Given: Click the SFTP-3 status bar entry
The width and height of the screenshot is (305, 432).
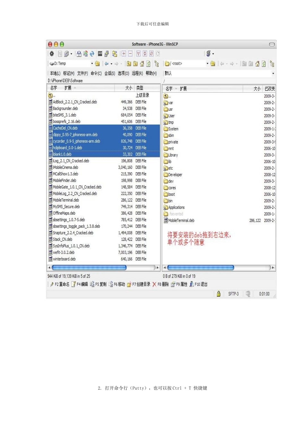Looking at the screenshot, I should 233,294.
